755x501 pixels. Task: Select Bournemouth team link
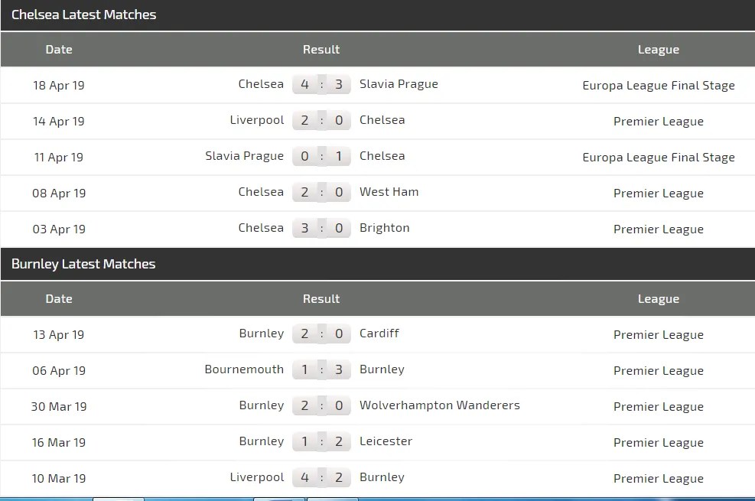point(244,369)
